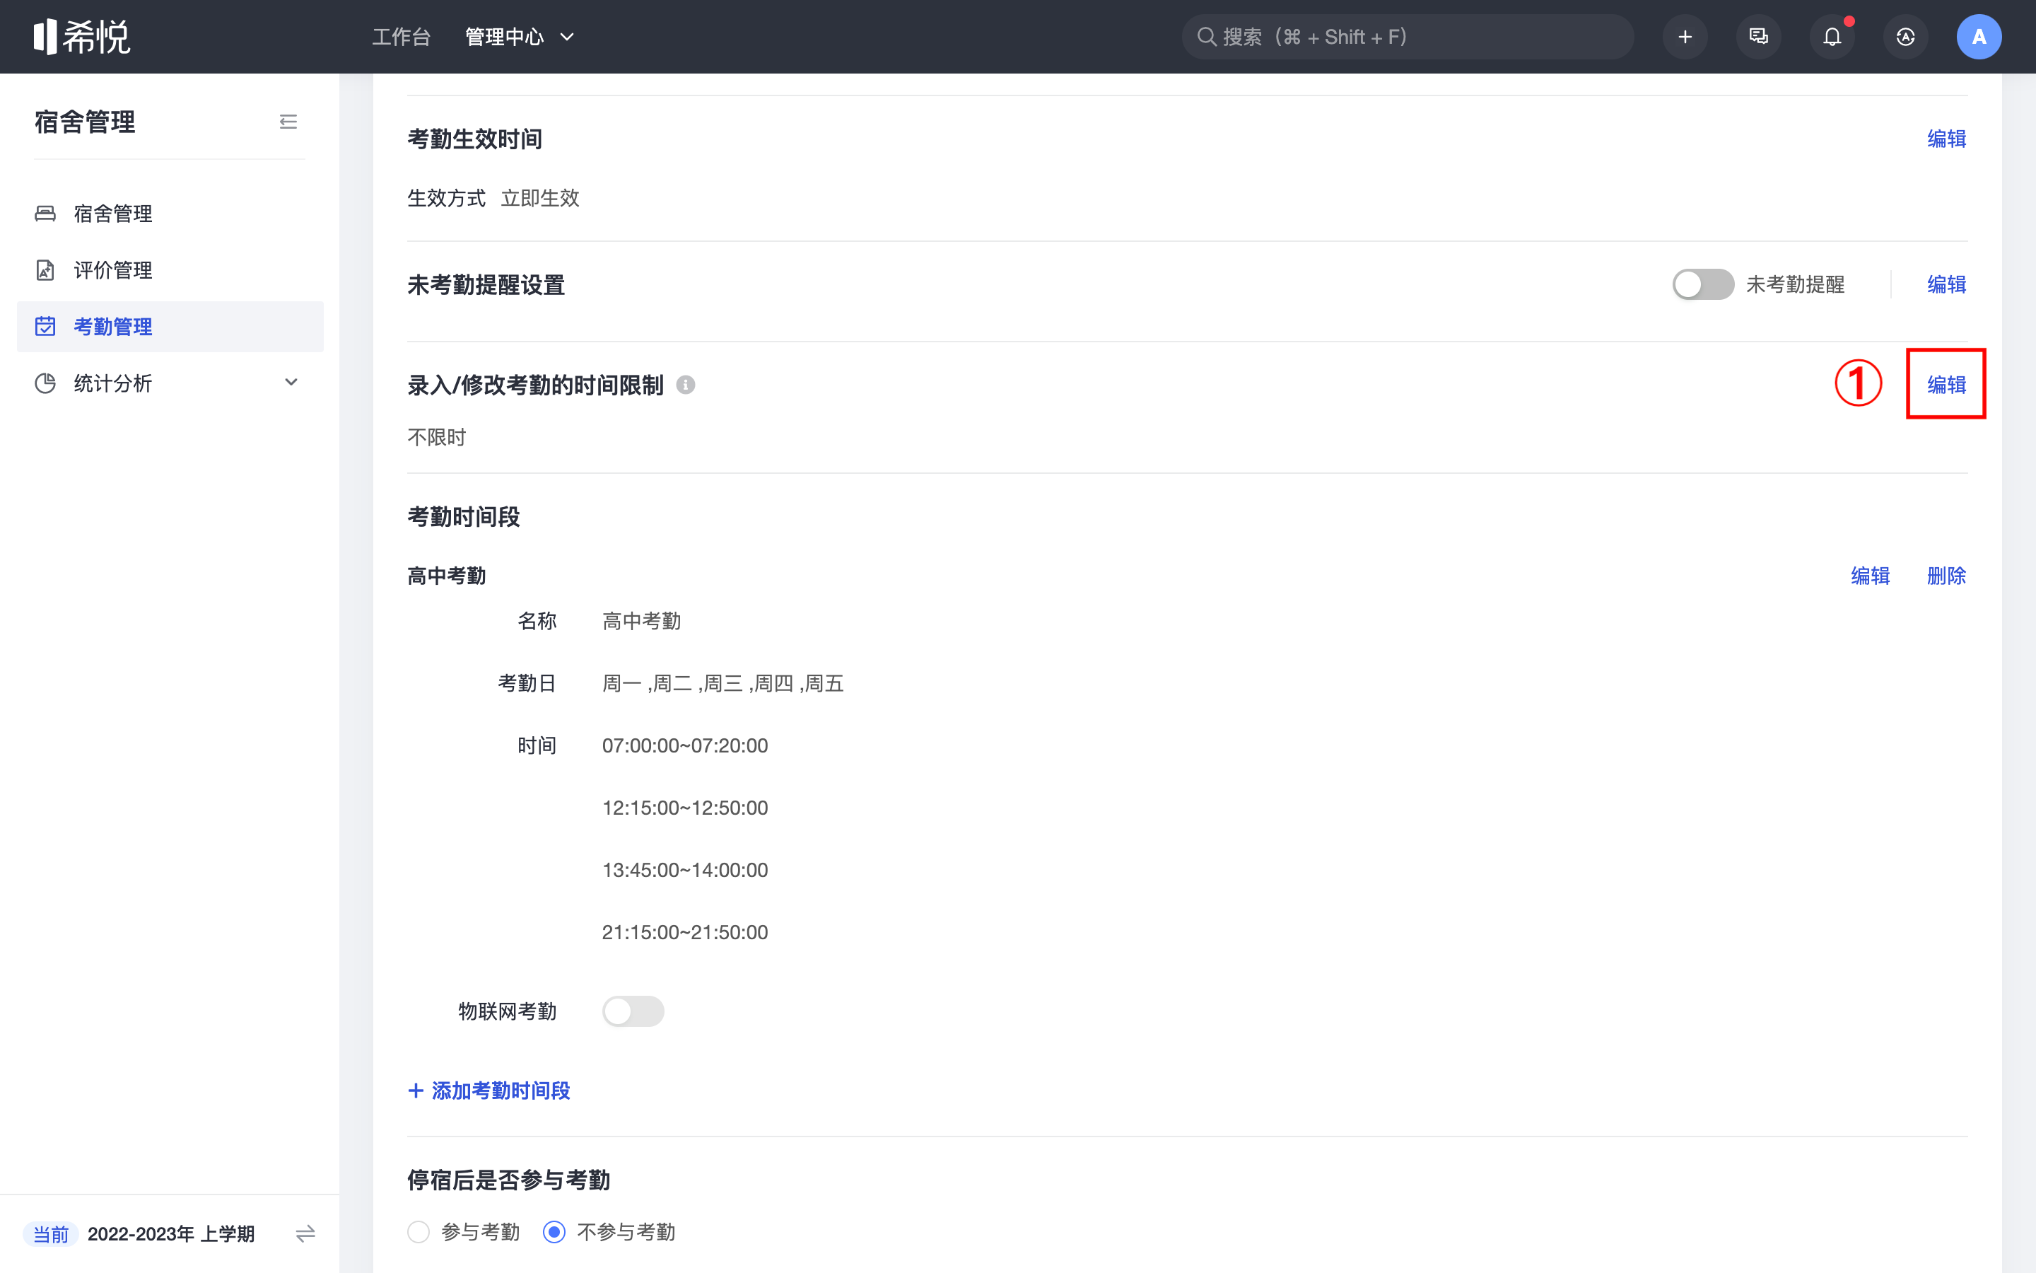
Task: Click the 不限时 value
Action: point(437,437)
